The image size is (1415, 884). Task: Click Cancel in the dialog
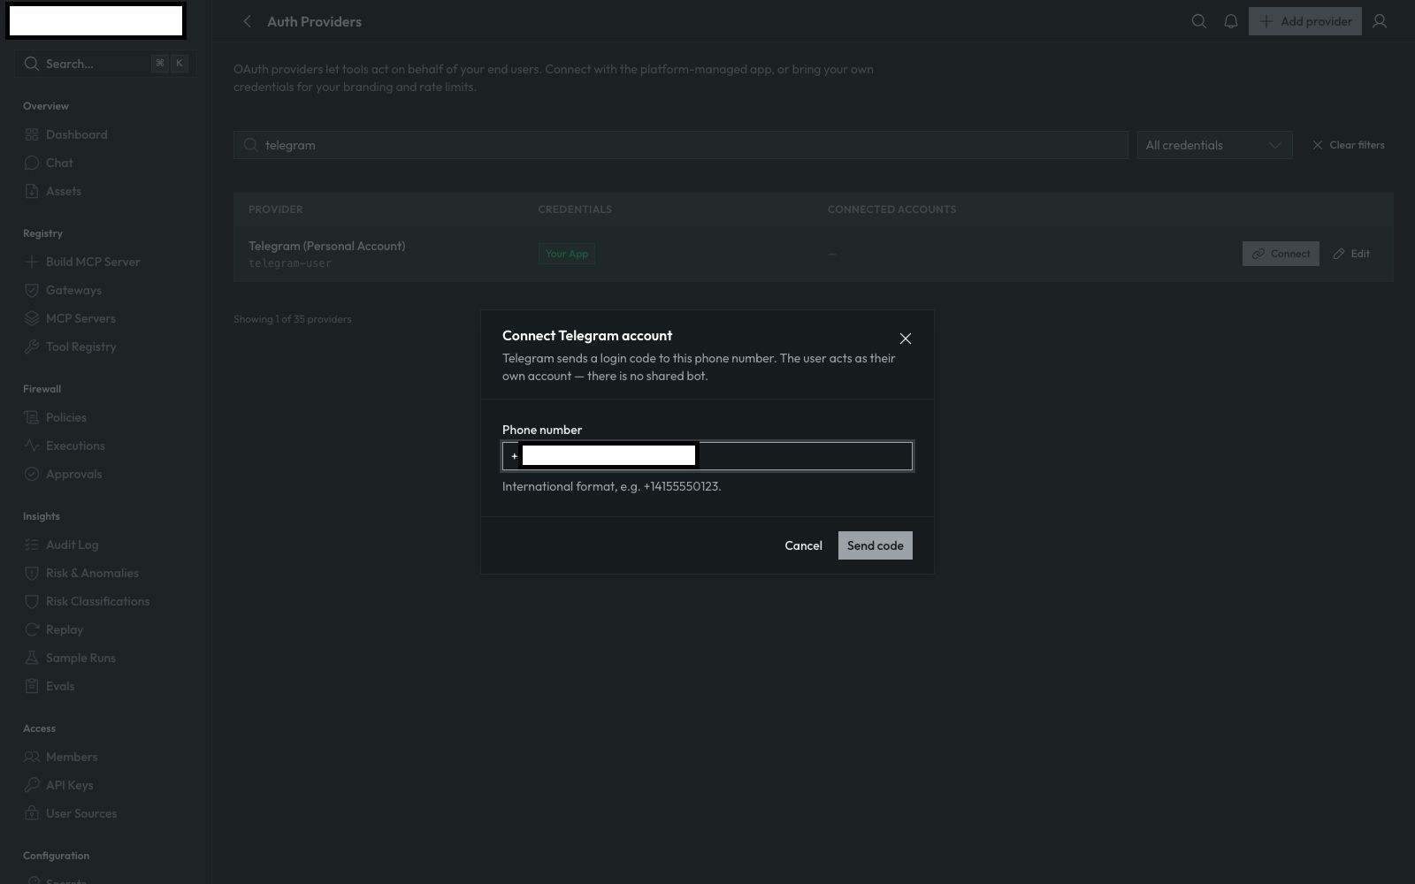click(803, 545)
